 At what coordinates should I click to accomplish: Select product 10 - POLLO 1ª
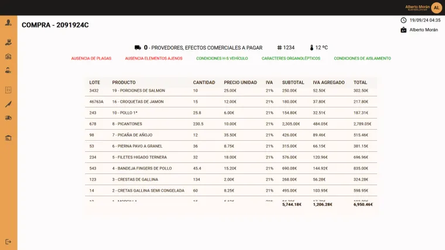pyautogui.click(x=125, y=113)
